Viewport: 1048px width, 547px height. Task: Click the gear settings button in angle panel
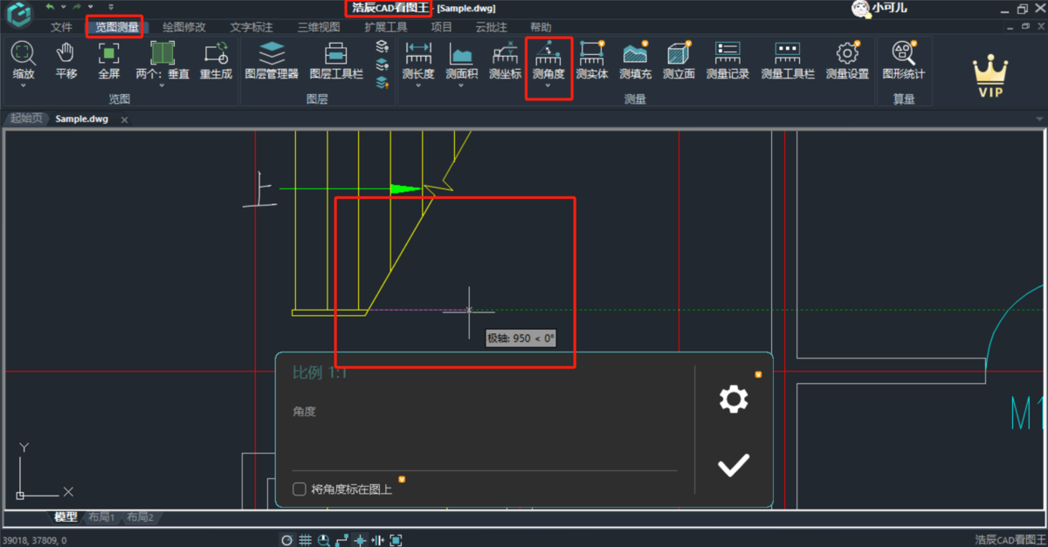pos(733,400)
